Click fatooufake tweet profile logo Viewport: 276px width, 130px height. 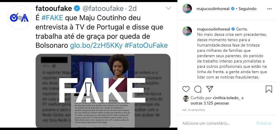[x=19, y=17]
